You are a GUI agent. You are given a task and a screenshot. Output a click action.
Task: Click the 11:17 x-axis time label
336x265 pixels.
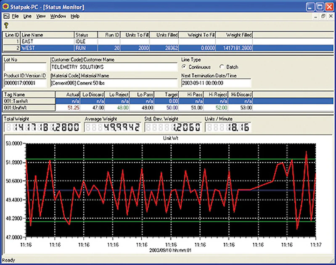(x=316, y=245)
